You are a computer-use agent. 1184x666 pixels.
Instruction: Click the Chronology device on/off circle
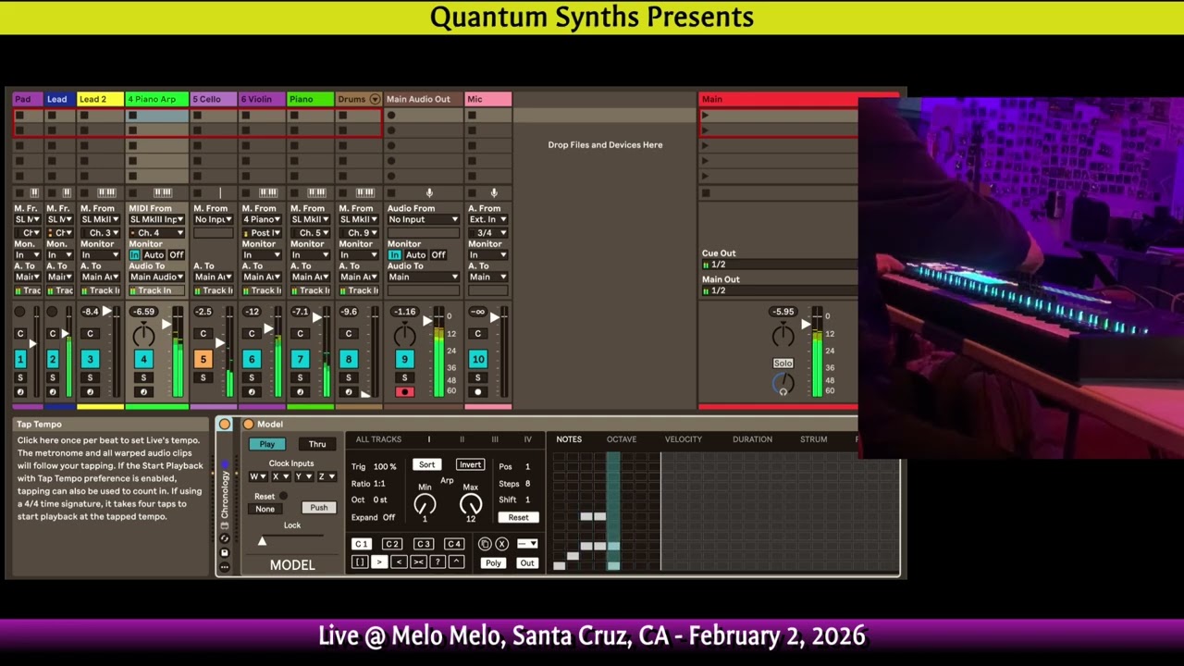[x=225, y=425]
